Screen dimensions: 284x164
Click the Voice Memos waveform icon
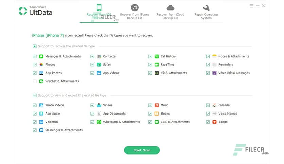[214, 114]
